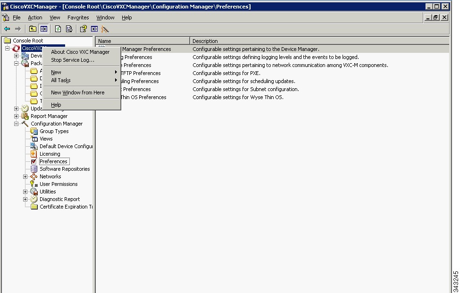Image resolution: width=460 pixels, height=293 pixels.
Task: Click the Show/Hide Action Pane toolbar icon
Action: 94,29
